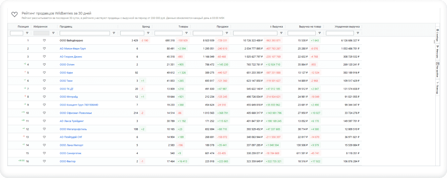This screenshot has width=447, height=178.
Task: Open filter menu for Продавец column
Action: click(x=114, y=33)
